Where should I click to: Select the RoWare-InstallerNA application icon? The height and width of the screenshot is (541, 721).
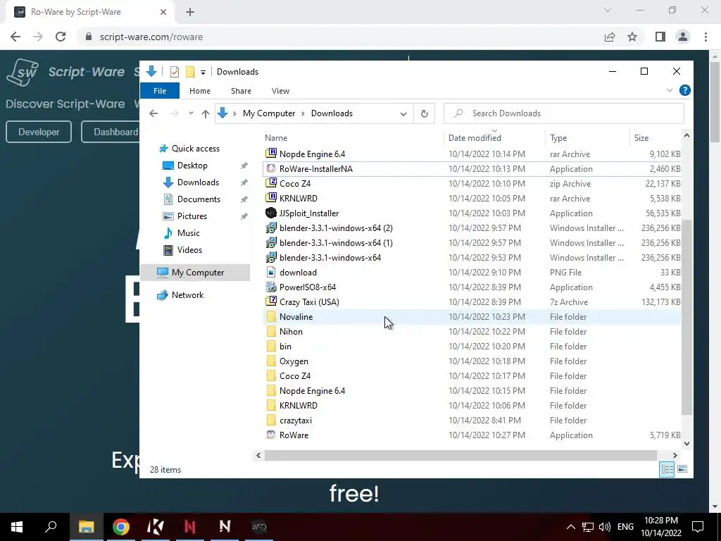click(x=271, y=168)
